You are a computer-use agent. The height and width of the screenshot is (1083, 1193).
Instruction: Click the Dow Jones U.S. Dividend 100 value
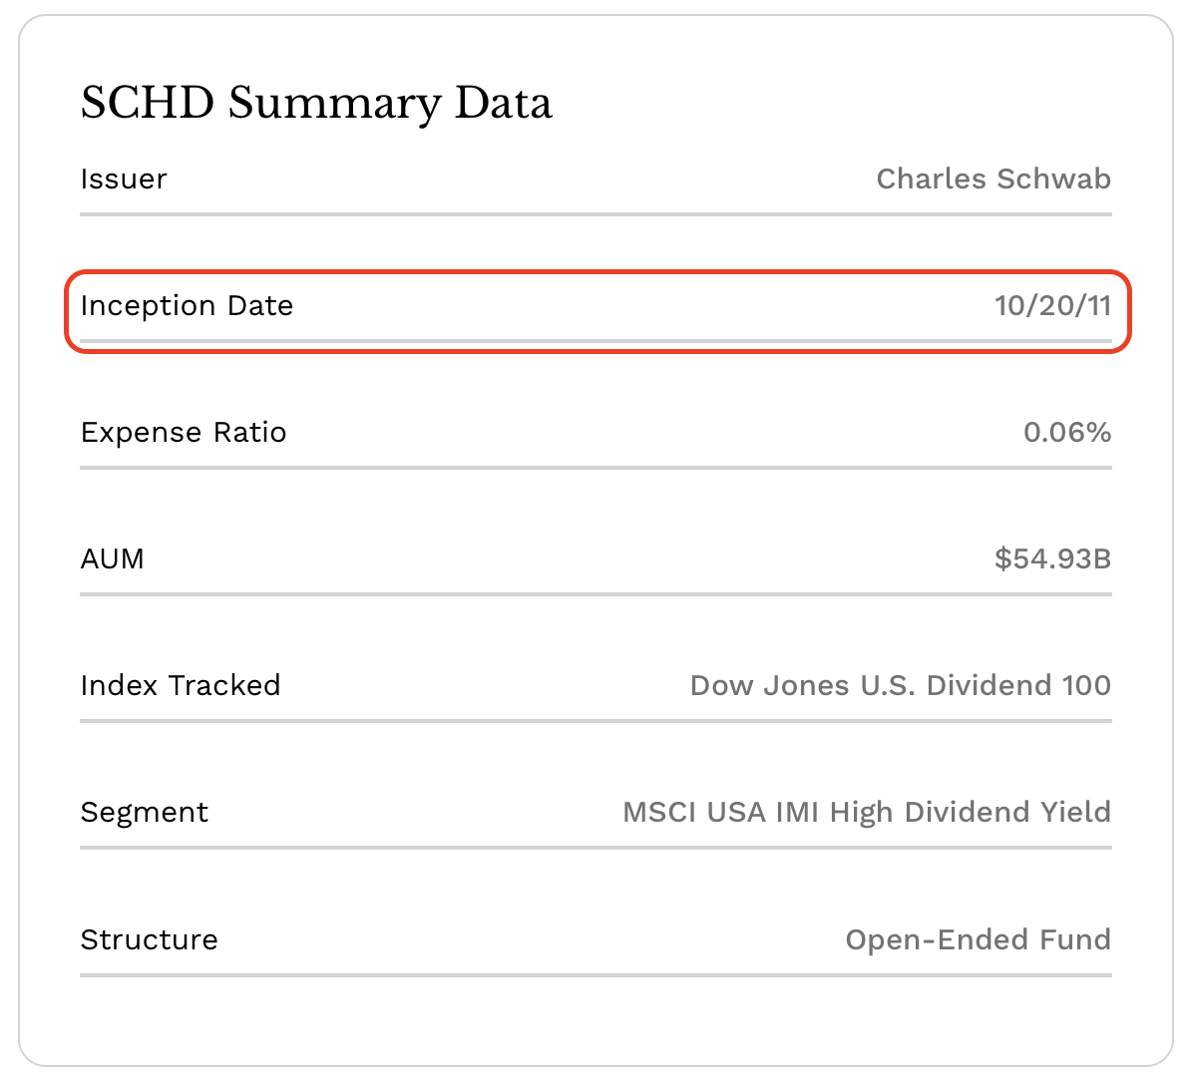pos(901,686)
